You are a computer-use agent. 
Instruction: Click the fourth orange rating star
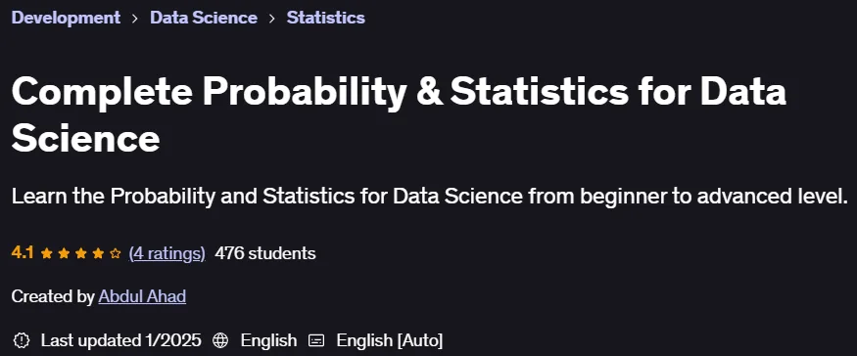pos(98,254)
